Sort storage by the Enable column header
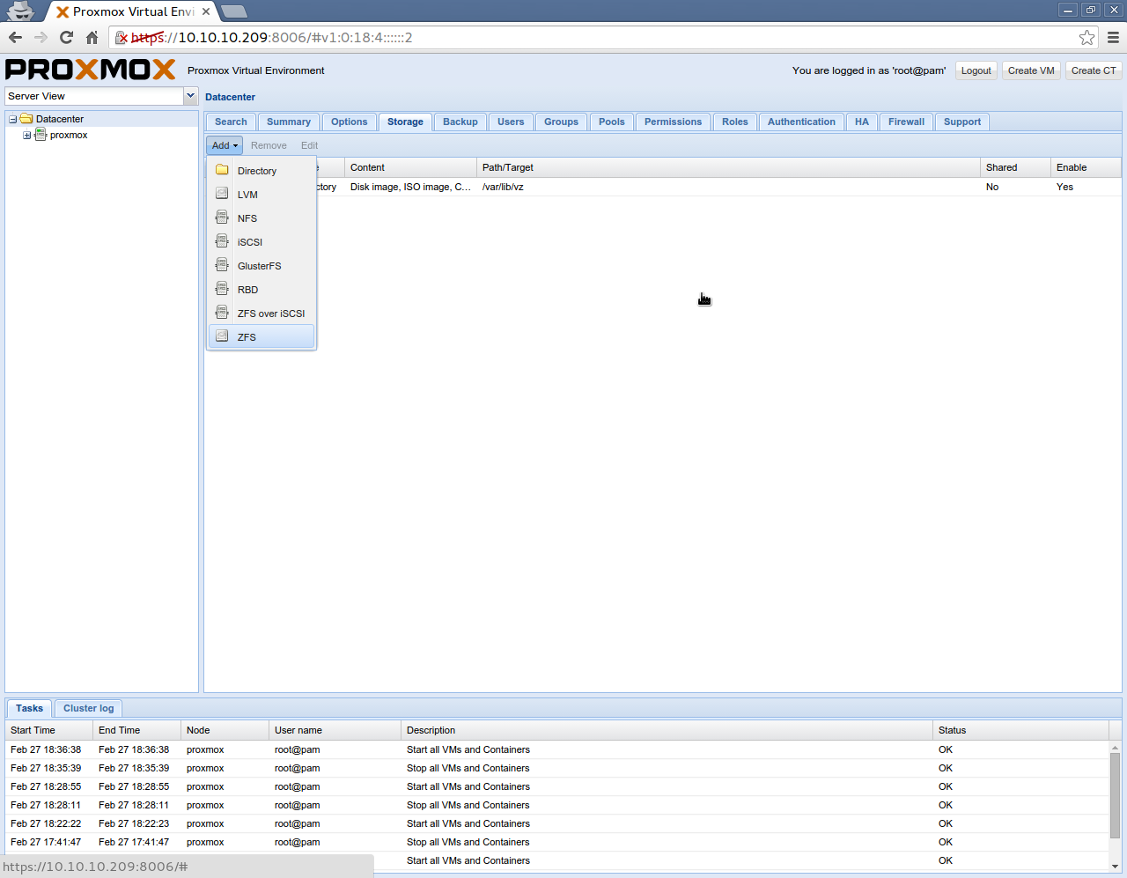 1086,167
